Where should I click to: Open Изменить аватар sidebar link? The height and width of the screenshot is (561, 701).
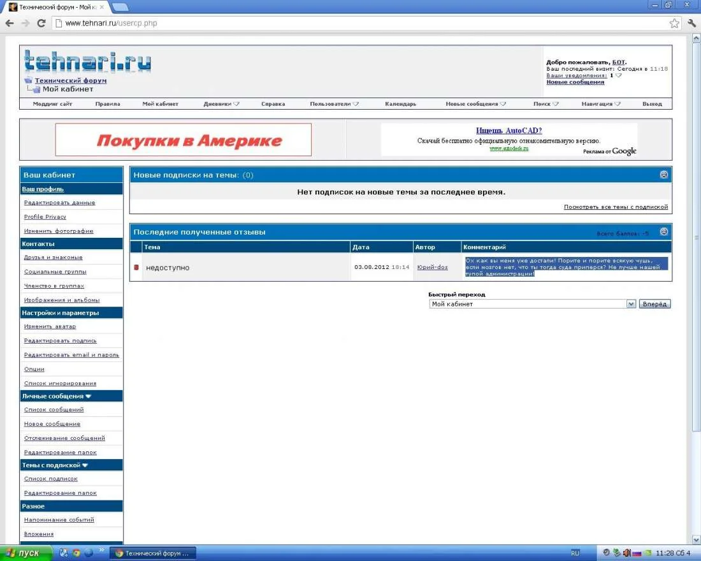point(50,326)
